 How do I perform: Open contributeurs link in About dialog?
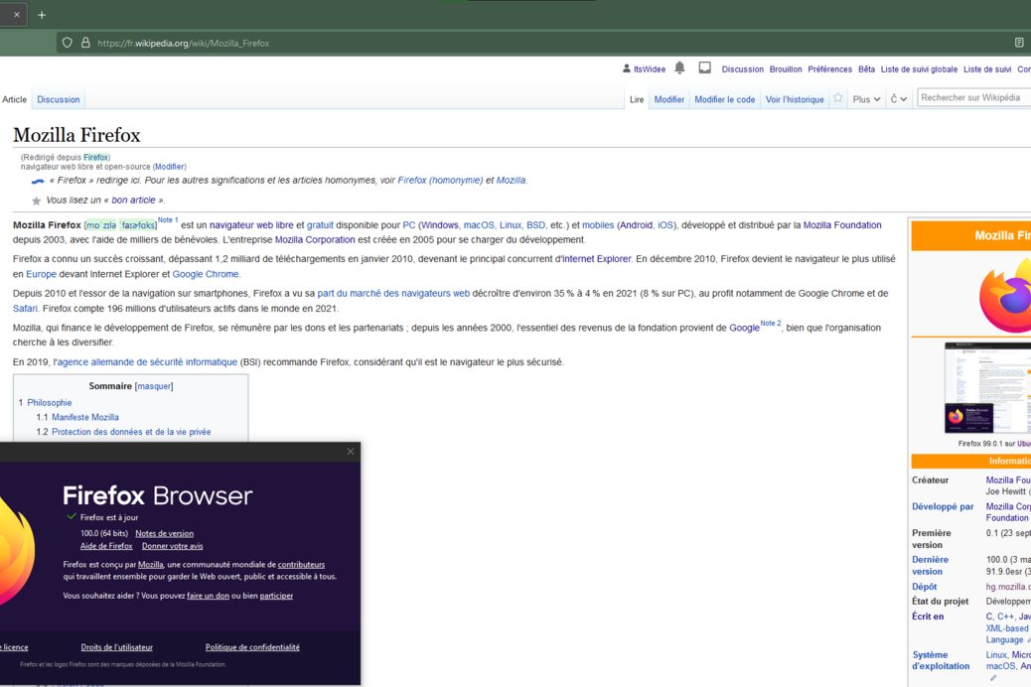coord(301,564)
